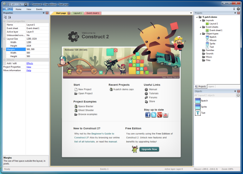The image size is (243, 174).
Task: Open the Manual useful link
Action: (x=151, y=89)
